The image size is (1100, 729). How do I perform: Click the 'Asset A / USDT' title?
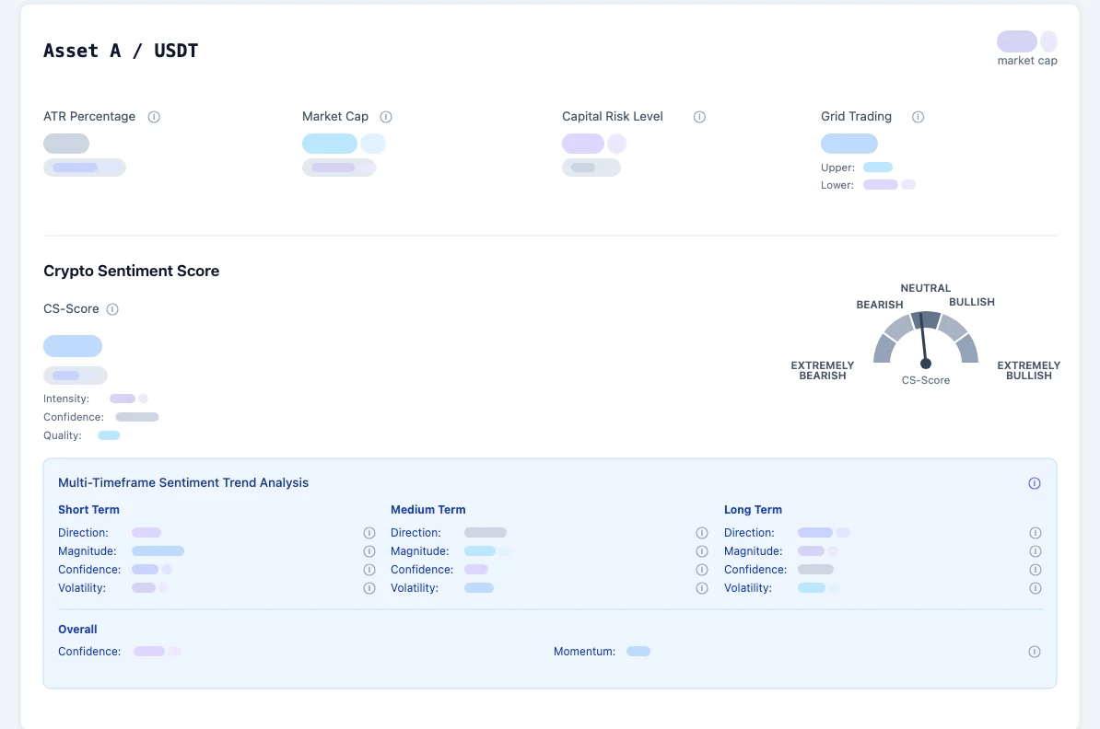[121, 52]
